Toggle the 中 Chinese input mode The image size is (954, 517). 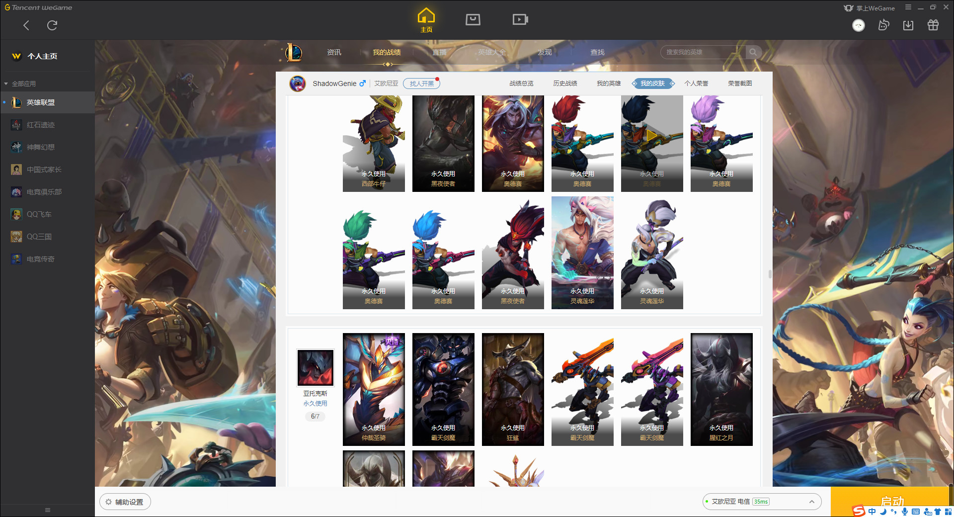click(x=873, y=512)
